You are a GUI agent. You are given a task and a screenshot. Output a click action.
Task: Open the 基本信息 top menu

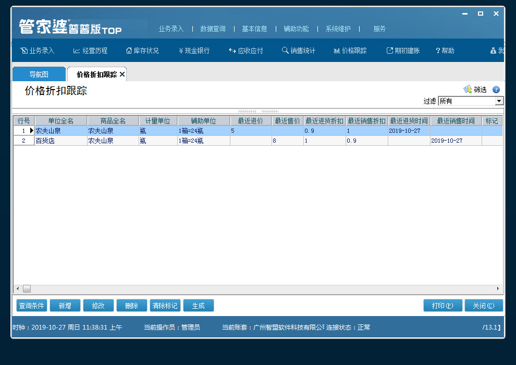254,29
